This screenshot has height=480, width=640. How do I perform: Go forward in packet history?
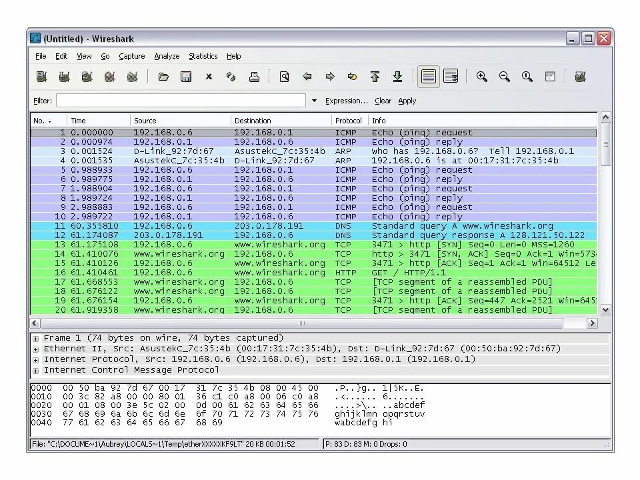tap(330, 77)
